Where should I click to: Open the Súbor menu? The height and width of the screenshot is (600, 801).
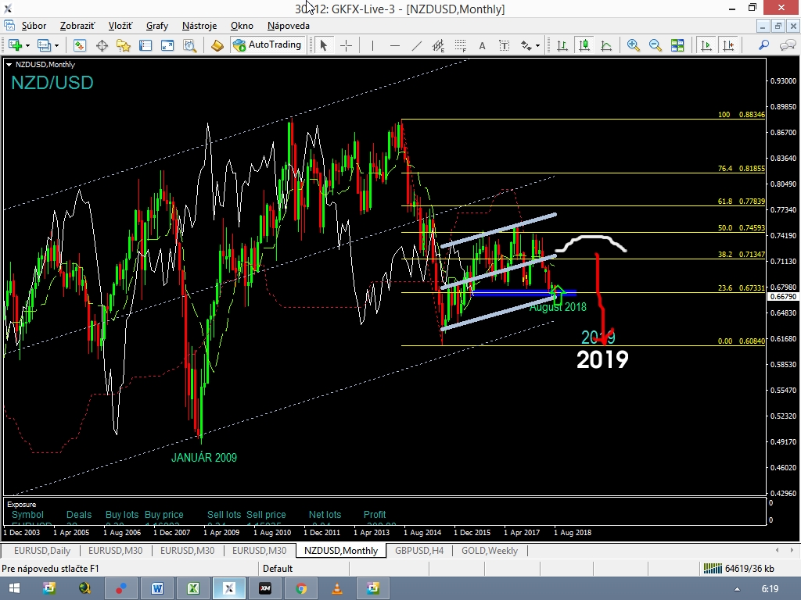(34, 26)
